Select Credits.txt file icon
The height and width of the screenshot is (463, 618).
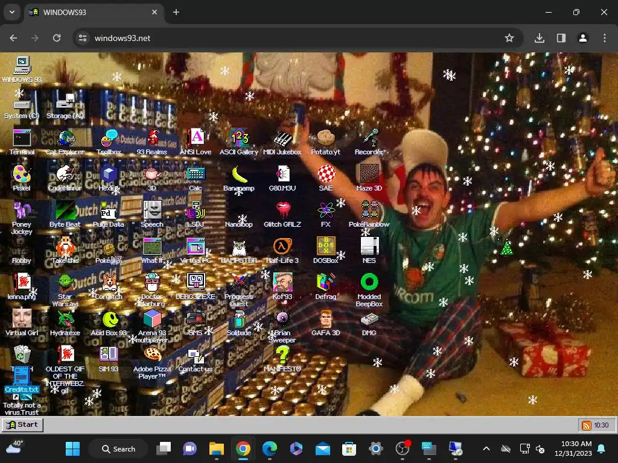(x=22, y=379)
